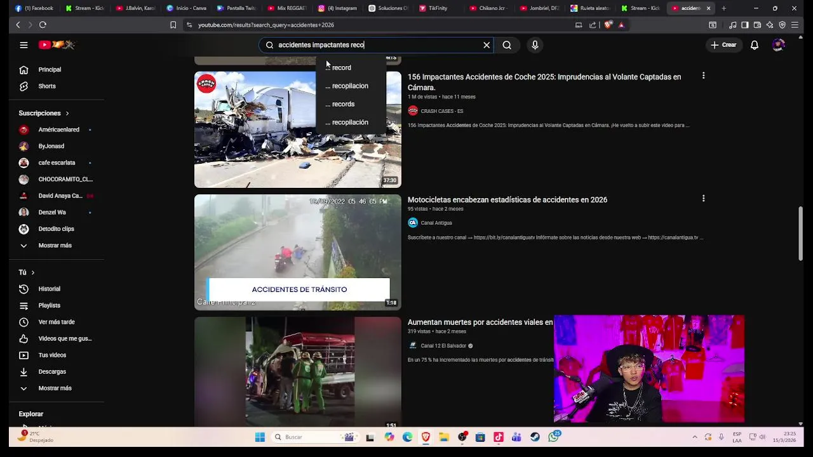Open the cafe escarlata channel
Image resolution: width=813 pixels, height=457 pixels.
57,162
